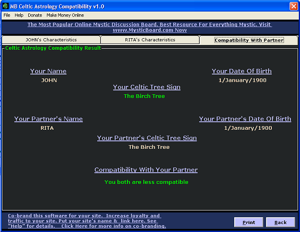
Task: Click the Your Partner's Celtic Tree Sign heading
Action: tap(147, 138)
